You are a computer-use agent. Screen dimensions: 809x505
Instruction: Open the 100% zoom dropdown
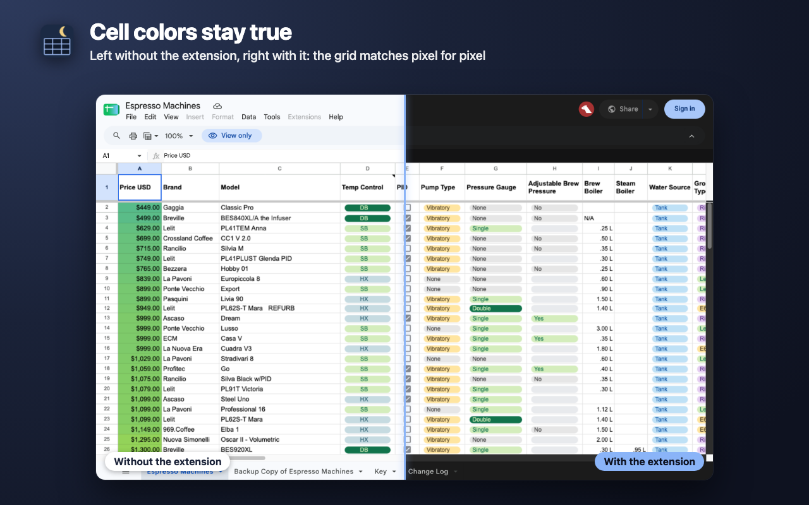(178, 136)
